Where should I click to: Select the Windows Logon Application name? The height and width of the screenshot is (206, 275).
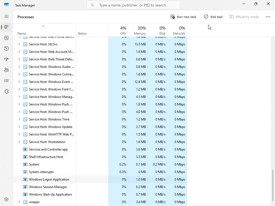pos(49,179)
